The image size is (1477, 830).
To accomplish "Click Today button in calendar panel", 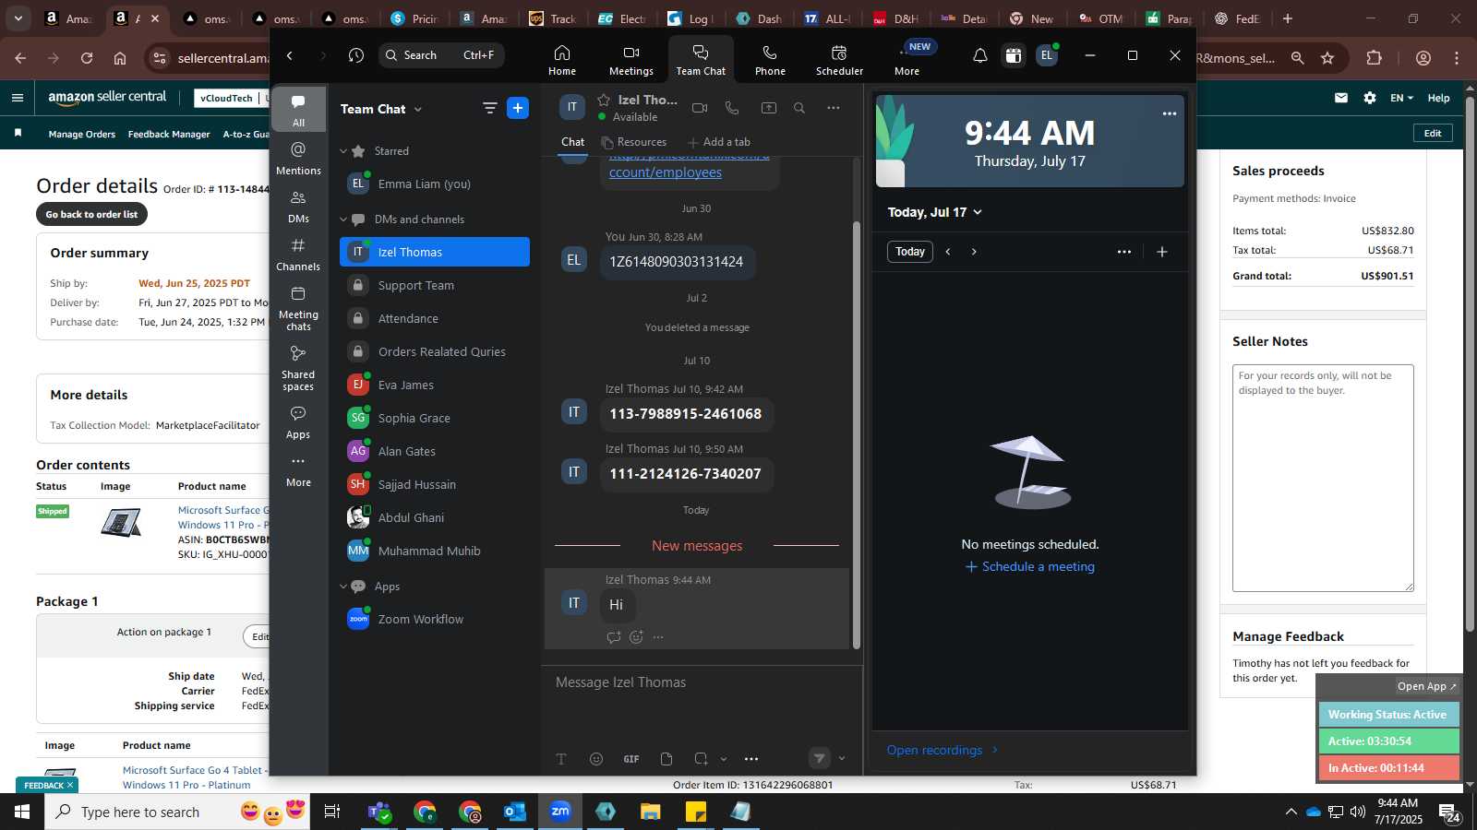I will pyautogui.click(x=909, y=252).
